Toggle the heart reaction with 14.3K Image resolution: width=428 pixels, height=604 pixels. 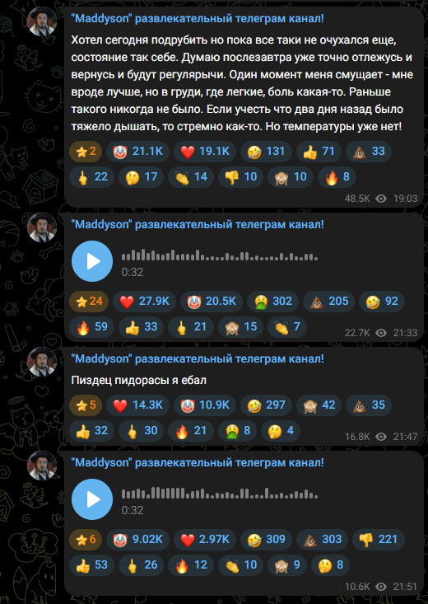pos(137,405)
